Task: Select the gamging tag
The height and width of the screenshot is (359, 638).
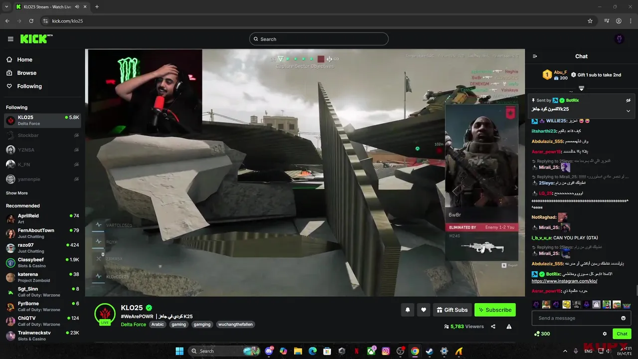Action: 202,324
